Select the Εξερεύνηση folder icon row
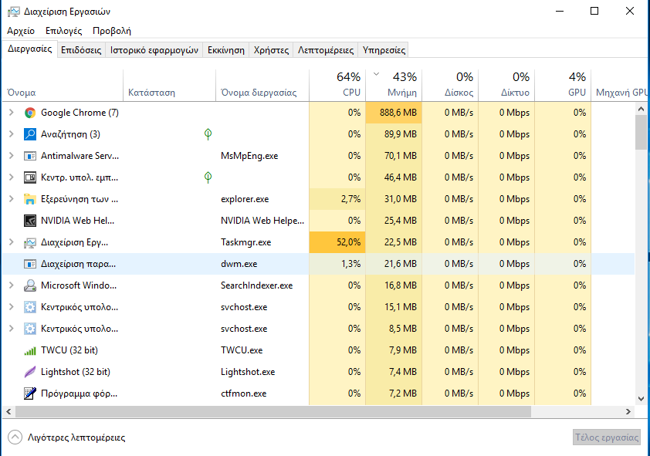Screen dimensions: 650x456 pos(318,199)
